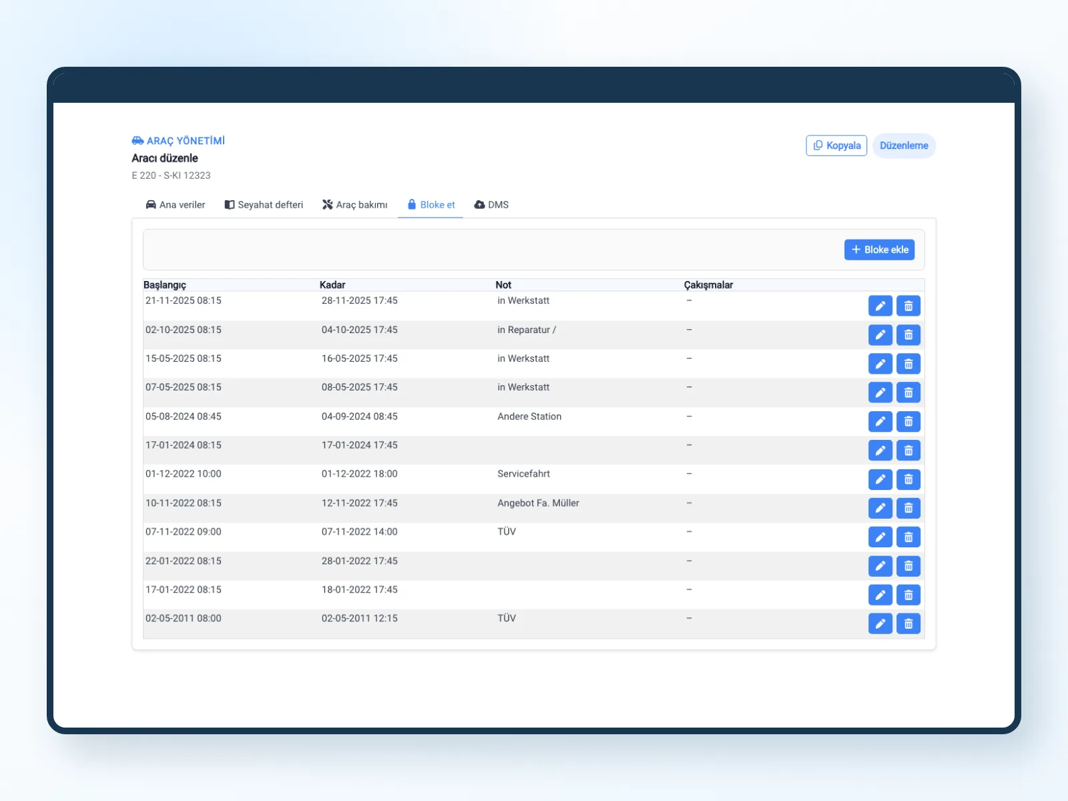Image resolution: width=1068 pixels, height=801 pixels.
Task: Edit the Angebot Fa. Müller block
Action: click(x=880, y=509)
